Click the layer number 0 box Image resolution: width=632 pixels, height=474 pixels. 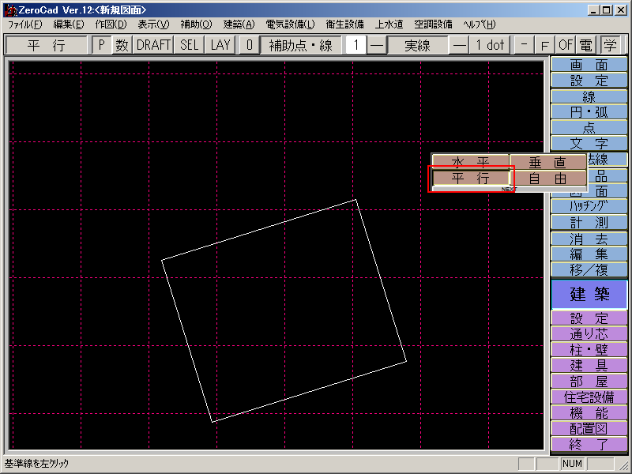(249, 45)
